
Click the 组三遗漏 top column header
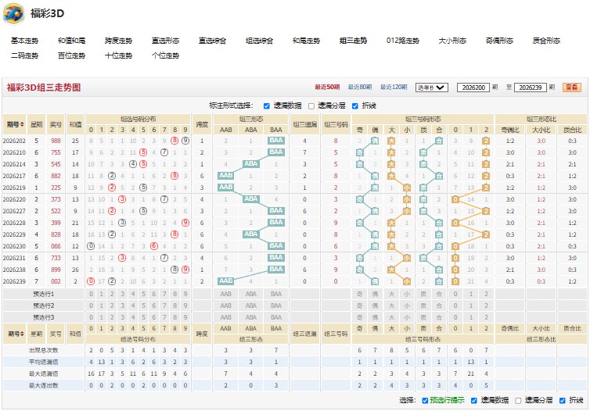coord(305,124)
